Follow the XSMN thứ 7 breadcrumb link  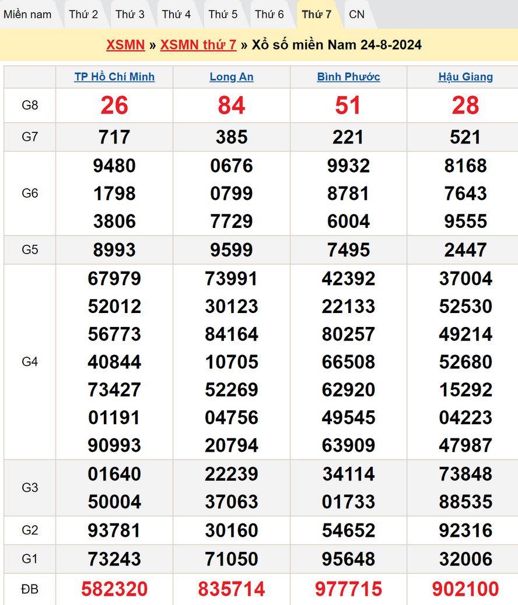click(198, 45)
